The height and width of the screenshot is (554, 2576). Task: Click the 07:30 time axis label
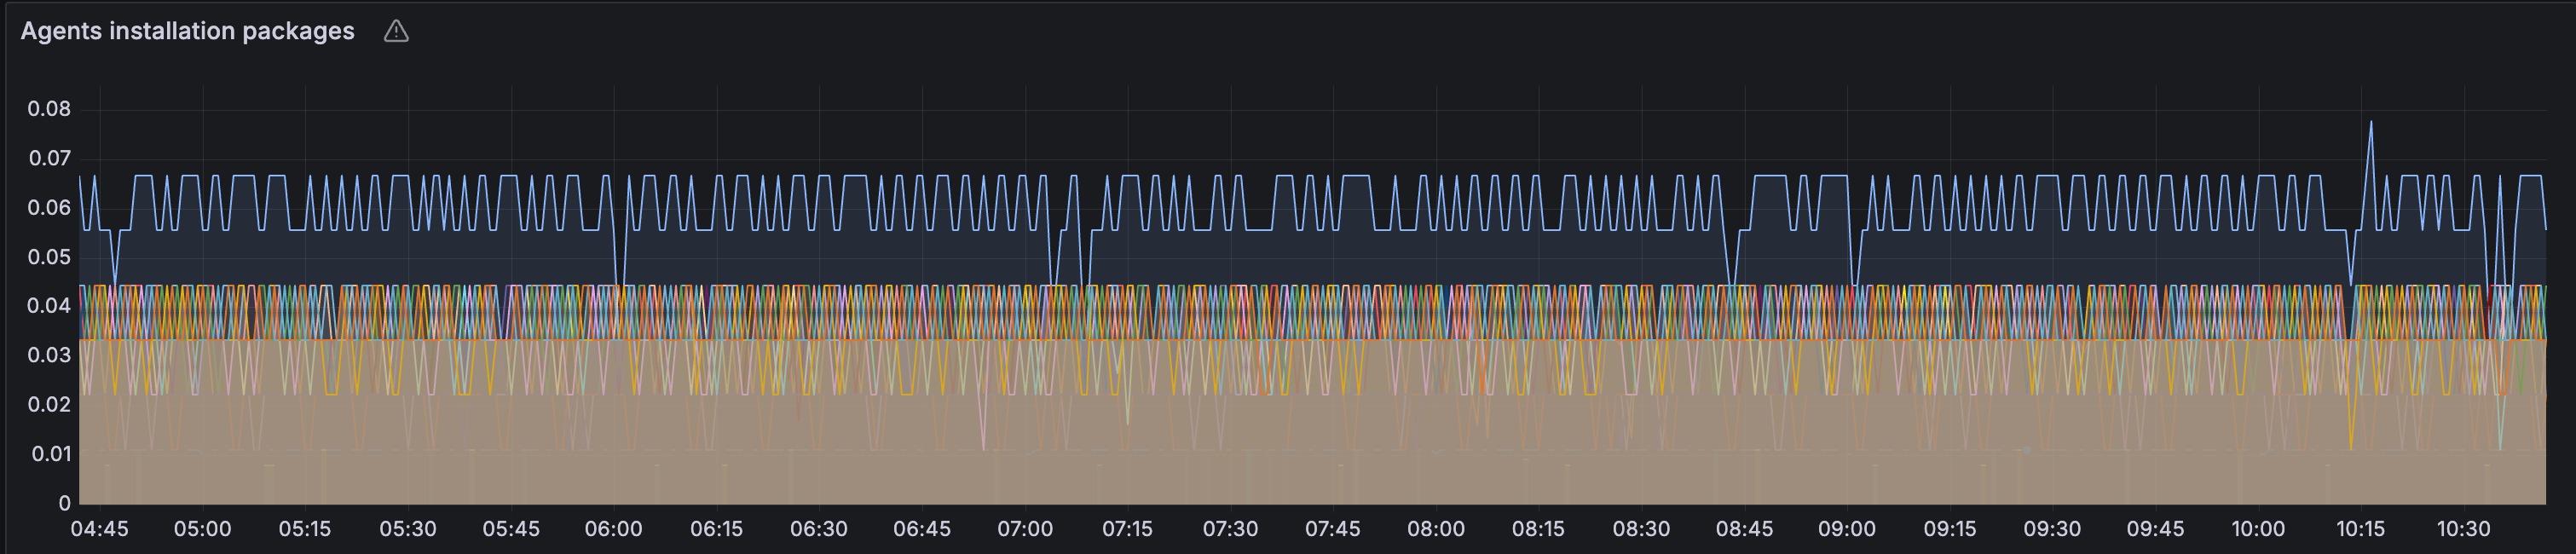pyautogui.click(x=1230, y=529)
